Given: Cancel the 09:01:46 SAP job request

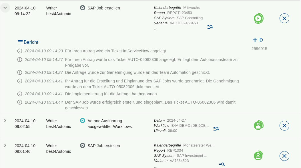Looking at the screenshot, I should pyautogui.click(x=284, y=156).
